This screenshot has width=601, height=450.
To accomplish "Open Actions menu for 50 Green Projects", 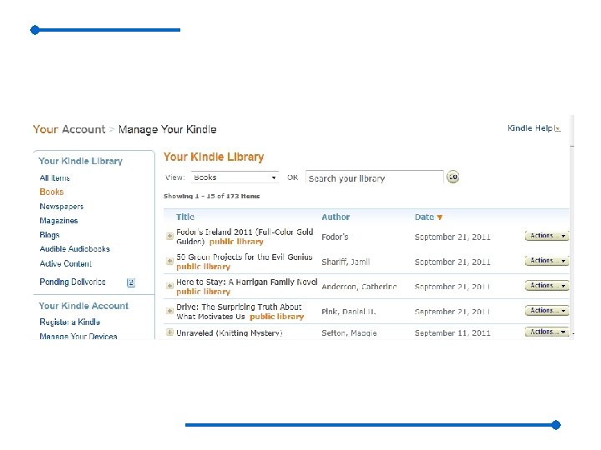I will coord(547,261).
